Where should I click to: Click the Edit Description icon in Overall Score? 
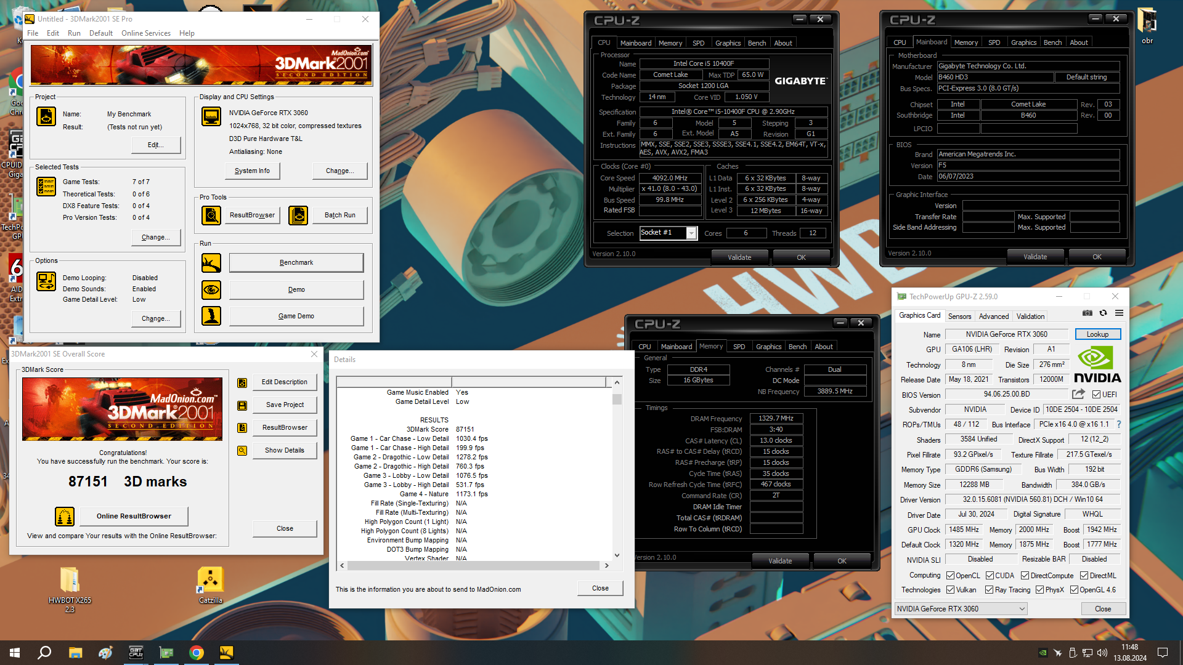(242, 382)
